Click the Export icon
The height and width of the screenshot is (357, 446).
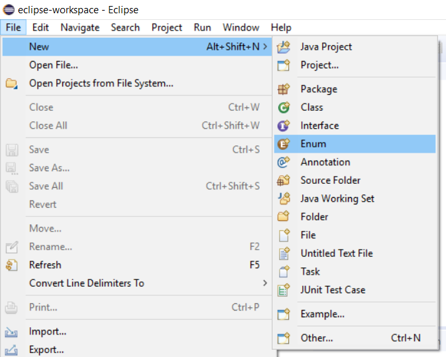click(12, 350)
